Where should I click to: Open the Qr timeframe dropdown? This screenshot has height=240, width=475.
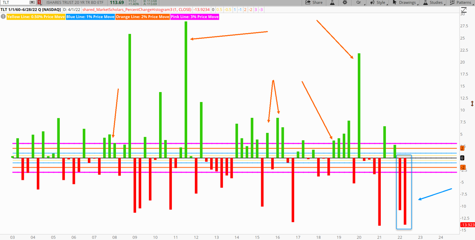tap(359, 2)
